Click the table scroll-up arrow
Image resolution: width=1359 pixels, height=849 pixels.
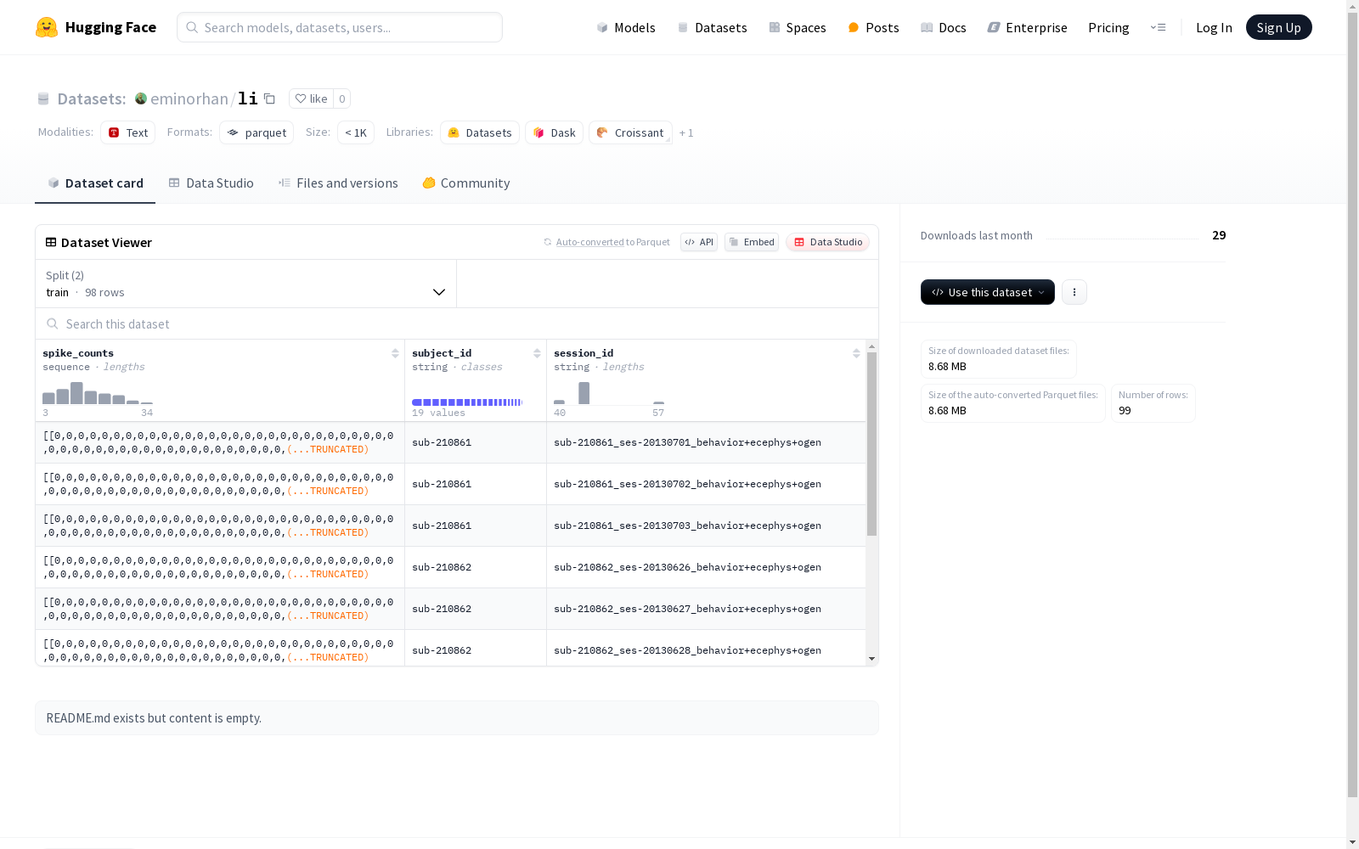(871, 346)
